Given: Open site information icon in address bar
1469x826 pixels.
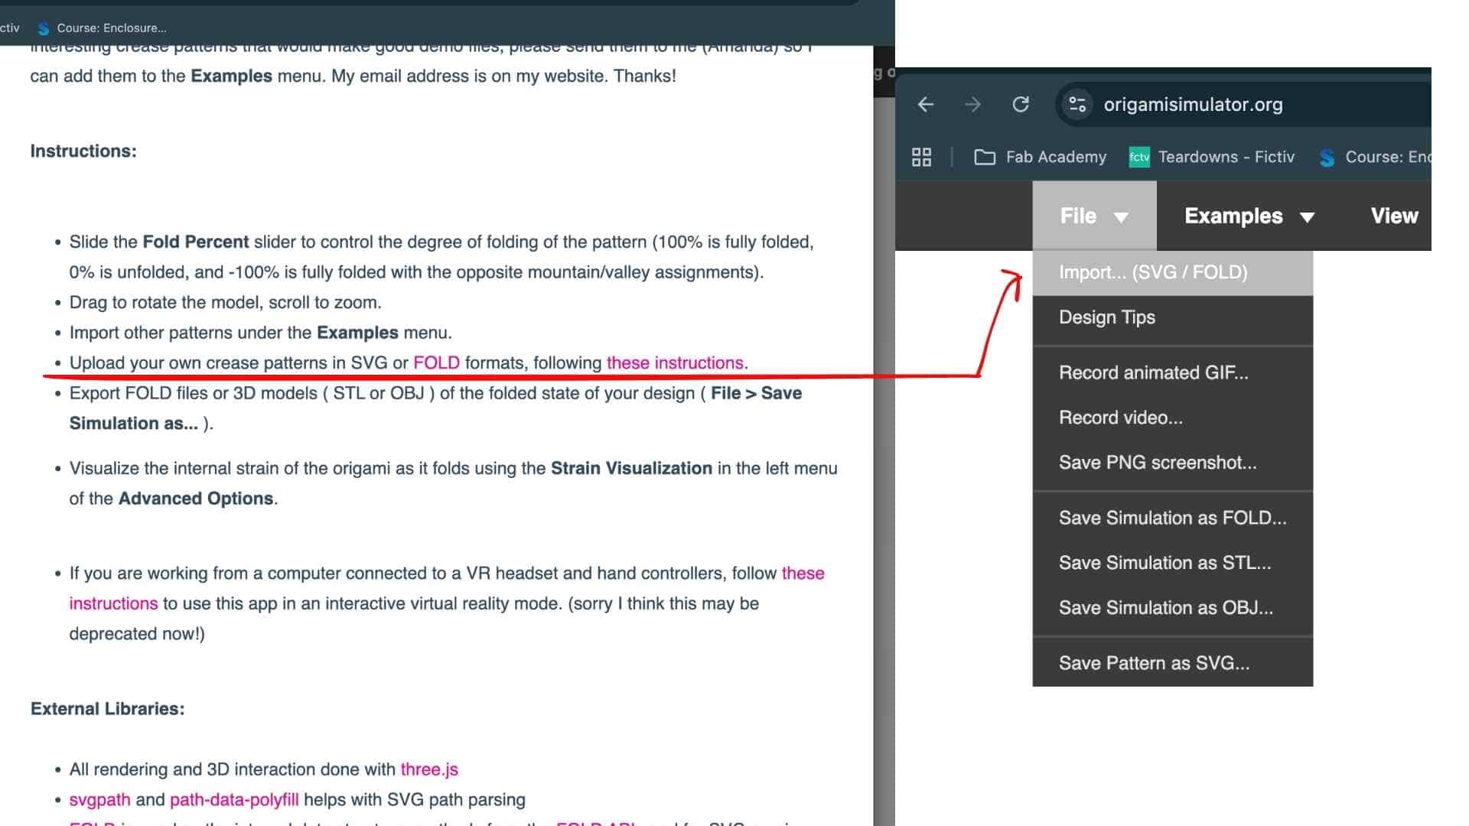Looking at the screenshot, I should [1077, 104].
